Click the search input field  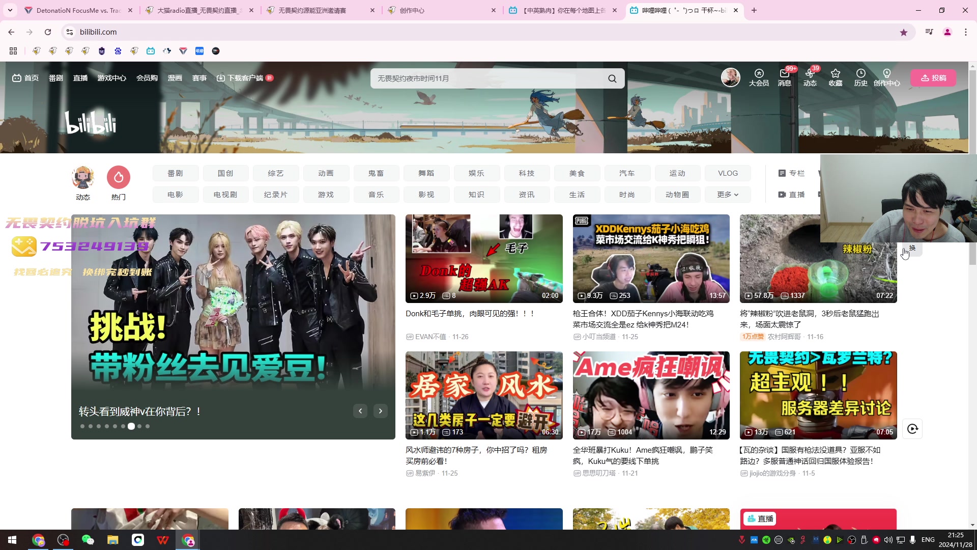point(489,78)
